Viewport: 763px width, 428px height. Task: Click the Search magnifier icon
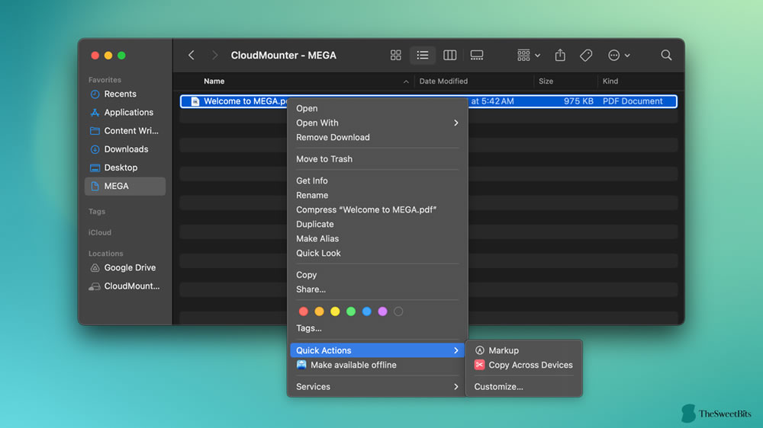[666, 56]
